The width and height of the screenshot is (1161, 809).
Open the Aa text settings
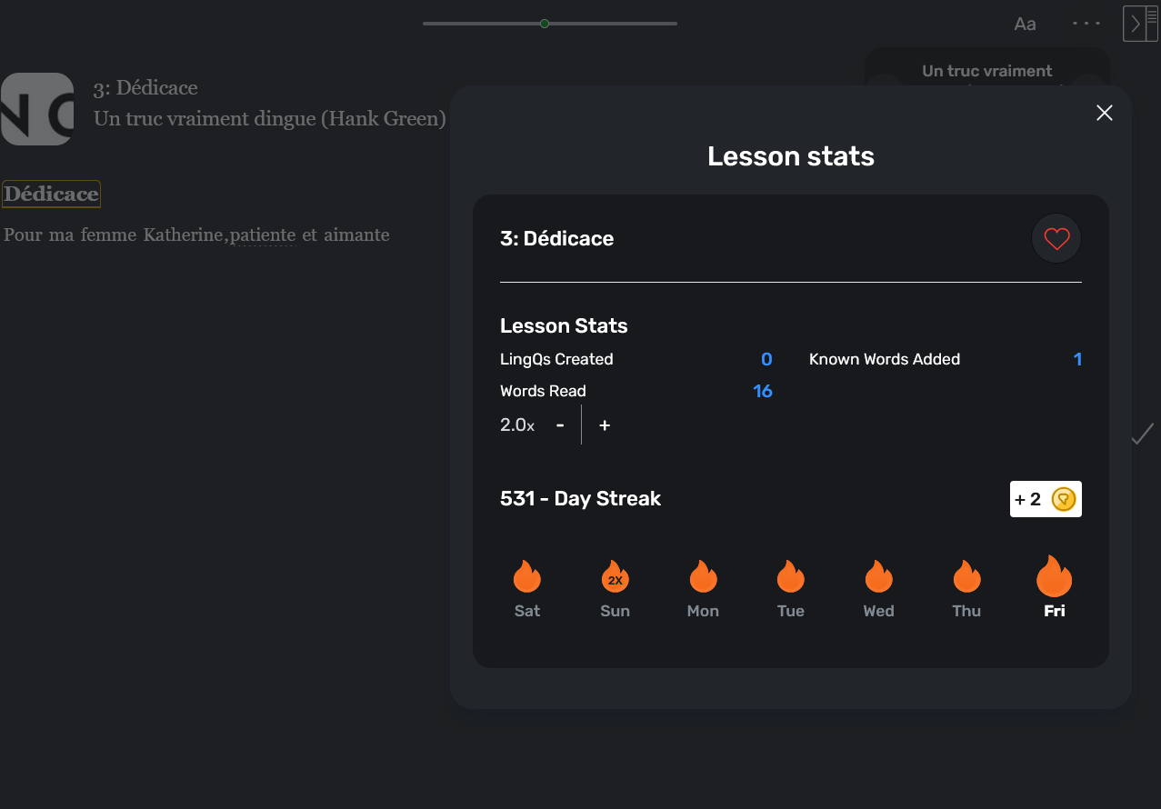pyautogui.click(x=1025, y=25)
